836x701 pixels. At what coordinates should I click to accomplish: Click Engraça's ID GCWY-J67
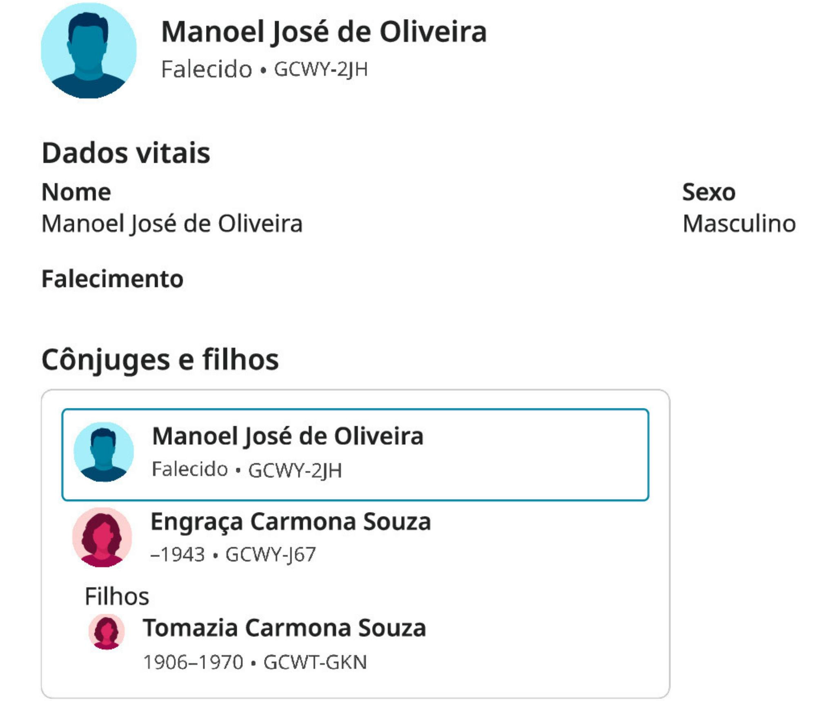coord(270,554)
